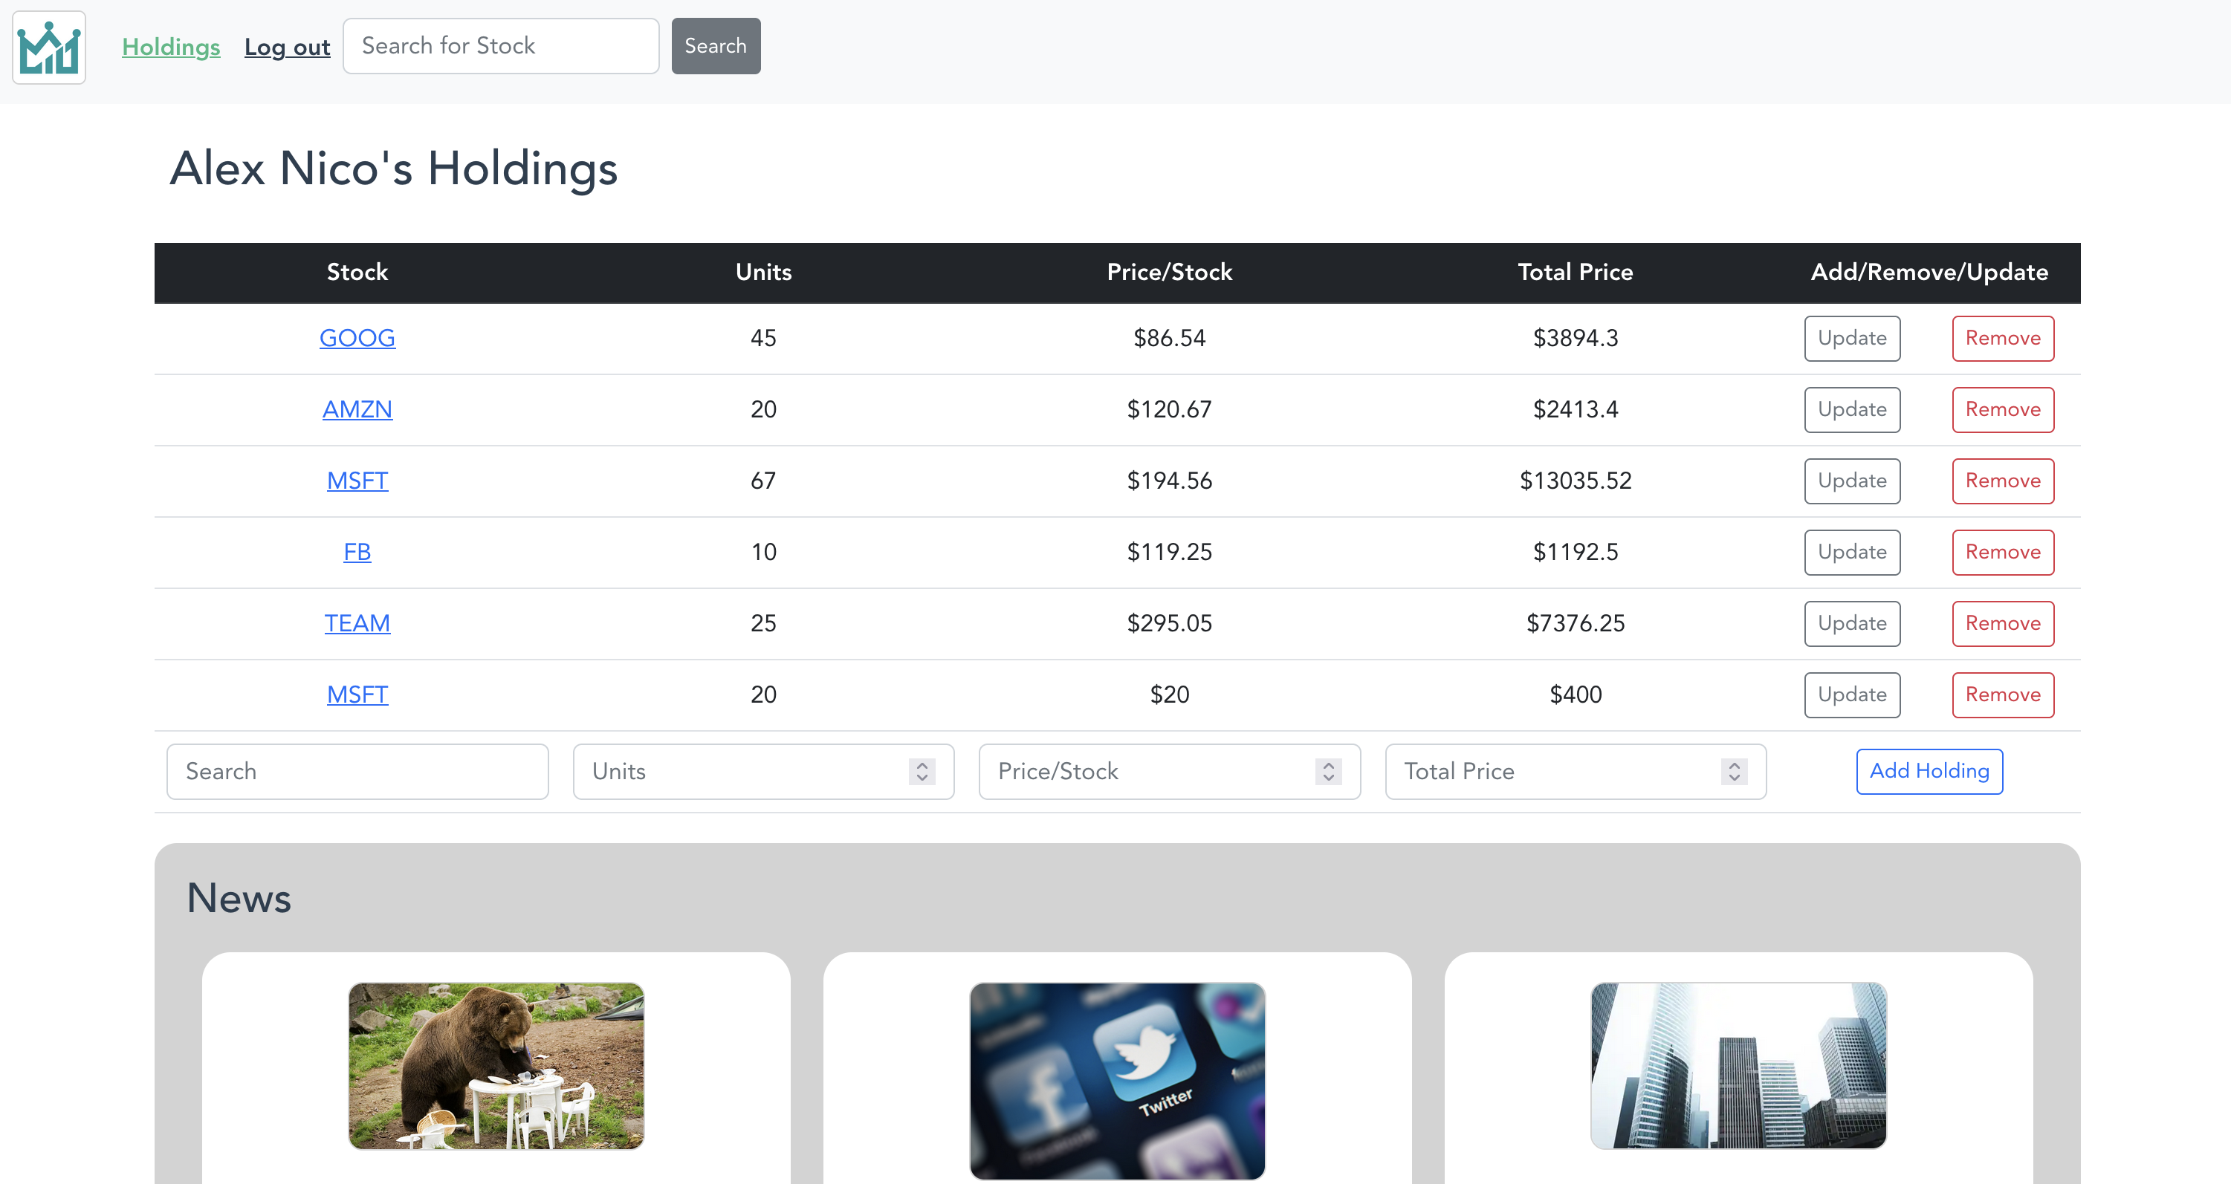Remove the TEAM holding
Image resolution: width=2231 pixels, height=1184 pixels.
point(2002,623)
